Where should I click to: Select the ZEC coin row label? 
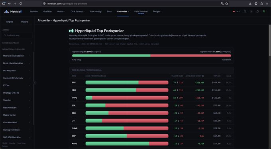click(74, 113)
